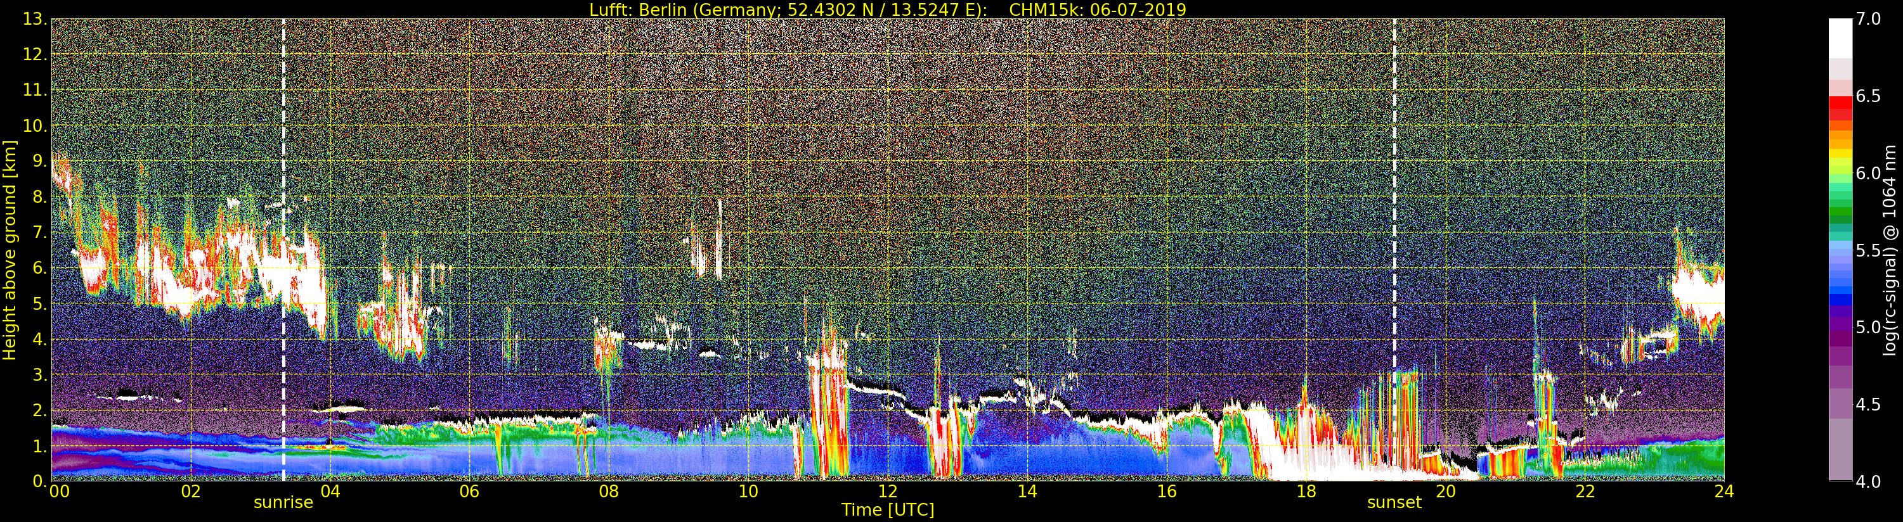Select the colorbar tick value "6.0"
The height and width of the screenshot is (522, 1903).
click(1867, 174)
